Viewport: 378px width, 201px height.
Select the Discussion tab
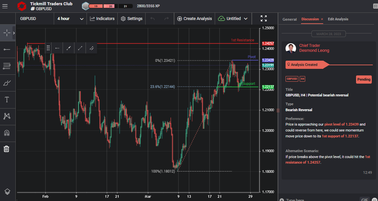click(x=310, y=19)
